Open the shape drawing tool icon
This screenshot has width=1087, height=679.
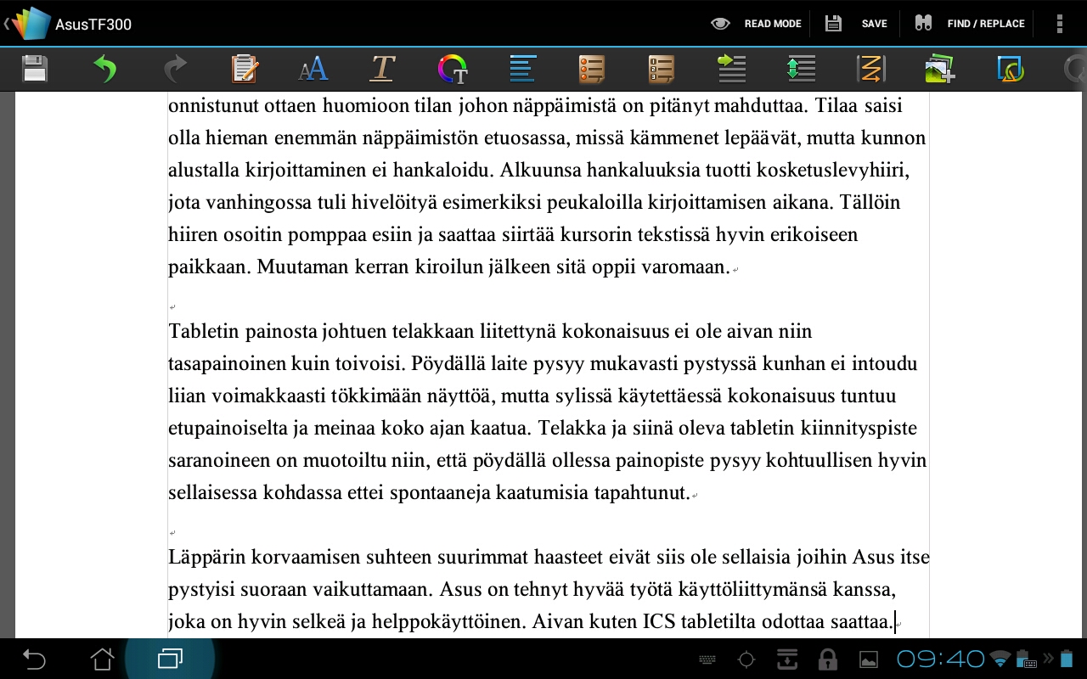point(1010,69)
